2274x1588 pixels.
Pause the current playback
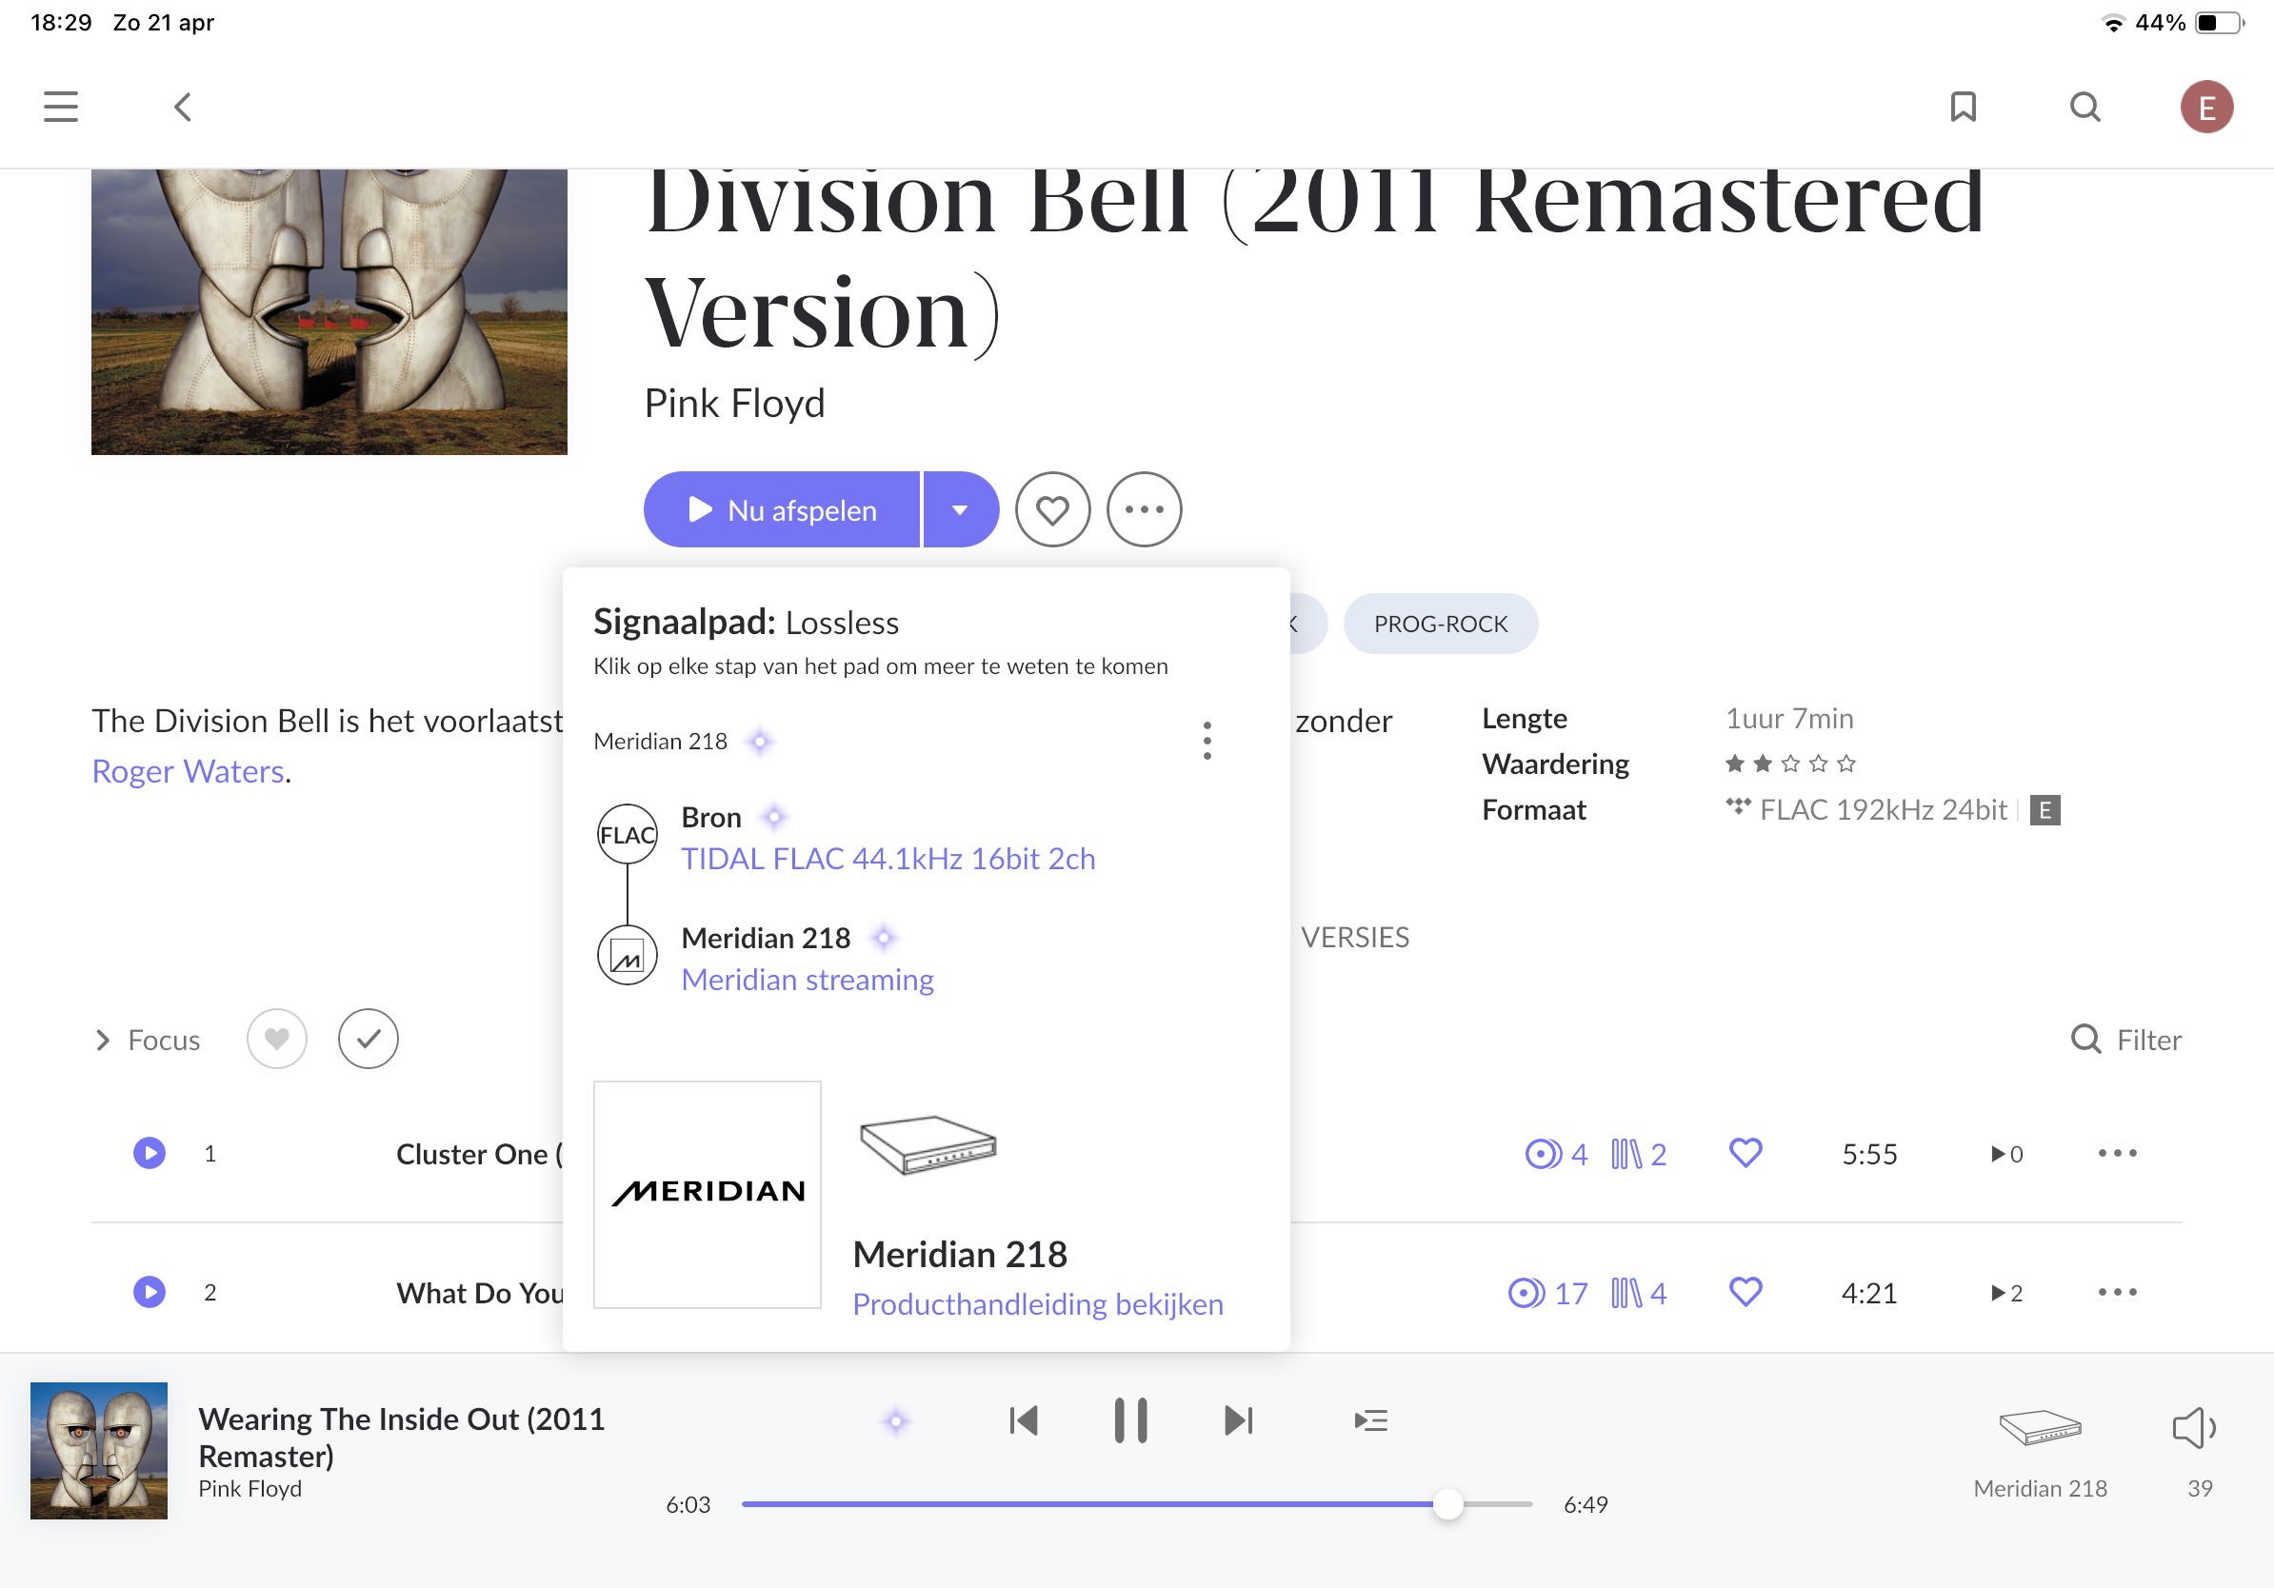1130,1421
